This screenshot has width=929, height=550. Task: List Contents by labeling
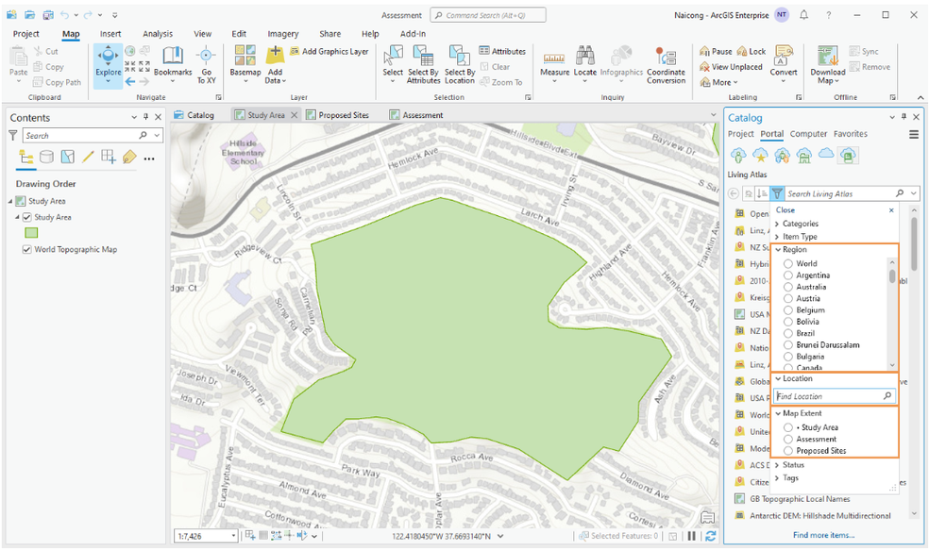pos(129,157)
